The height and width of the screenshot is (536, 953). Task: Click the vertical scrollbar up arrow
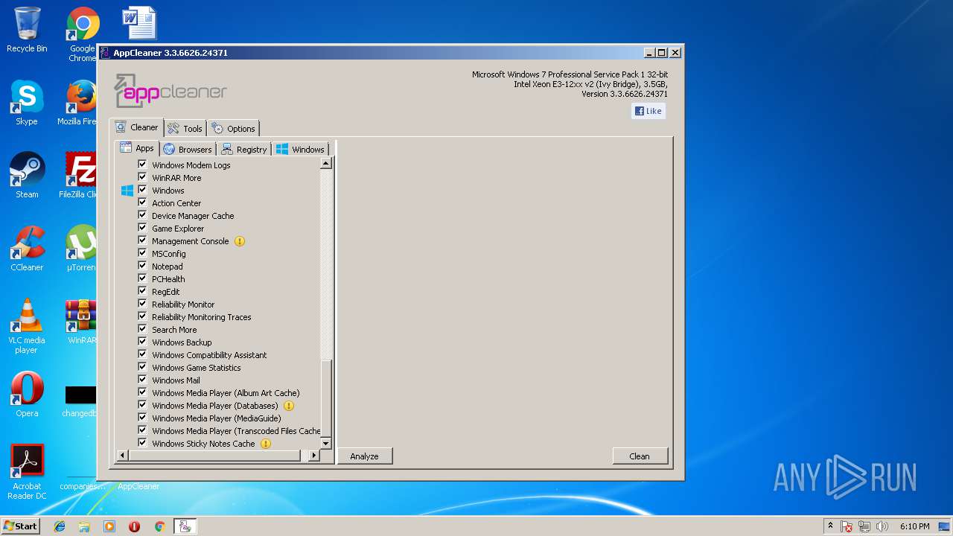click(x=326, y=164)
